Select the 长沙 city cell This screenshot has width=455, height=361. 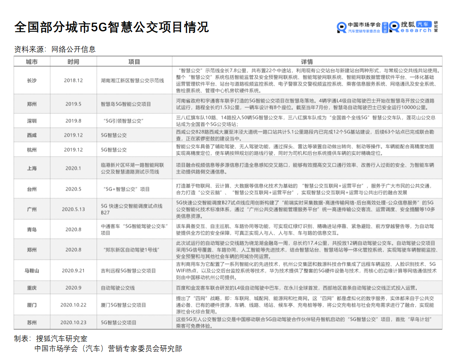click(x=32, y=80)
